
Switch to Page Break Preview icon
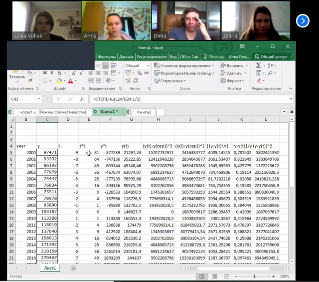(x=227, y=277)
